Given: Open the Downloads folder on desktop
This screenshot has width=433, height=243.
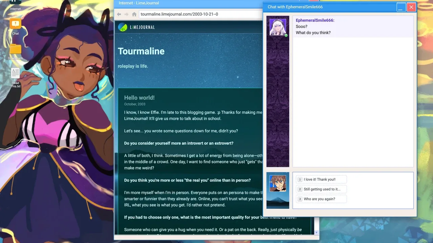Looking at the screenshot, I should [15, 50].
